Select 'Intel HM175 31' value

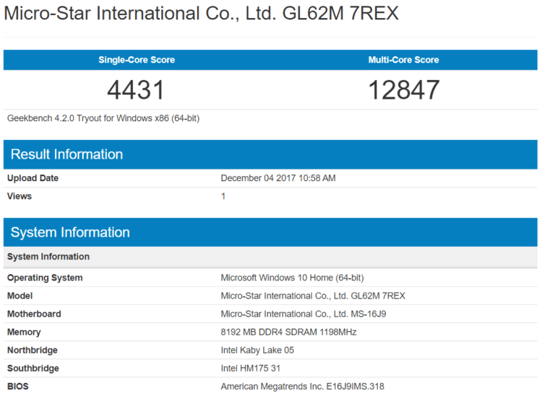pyautogui.click(x=251, y=368)
